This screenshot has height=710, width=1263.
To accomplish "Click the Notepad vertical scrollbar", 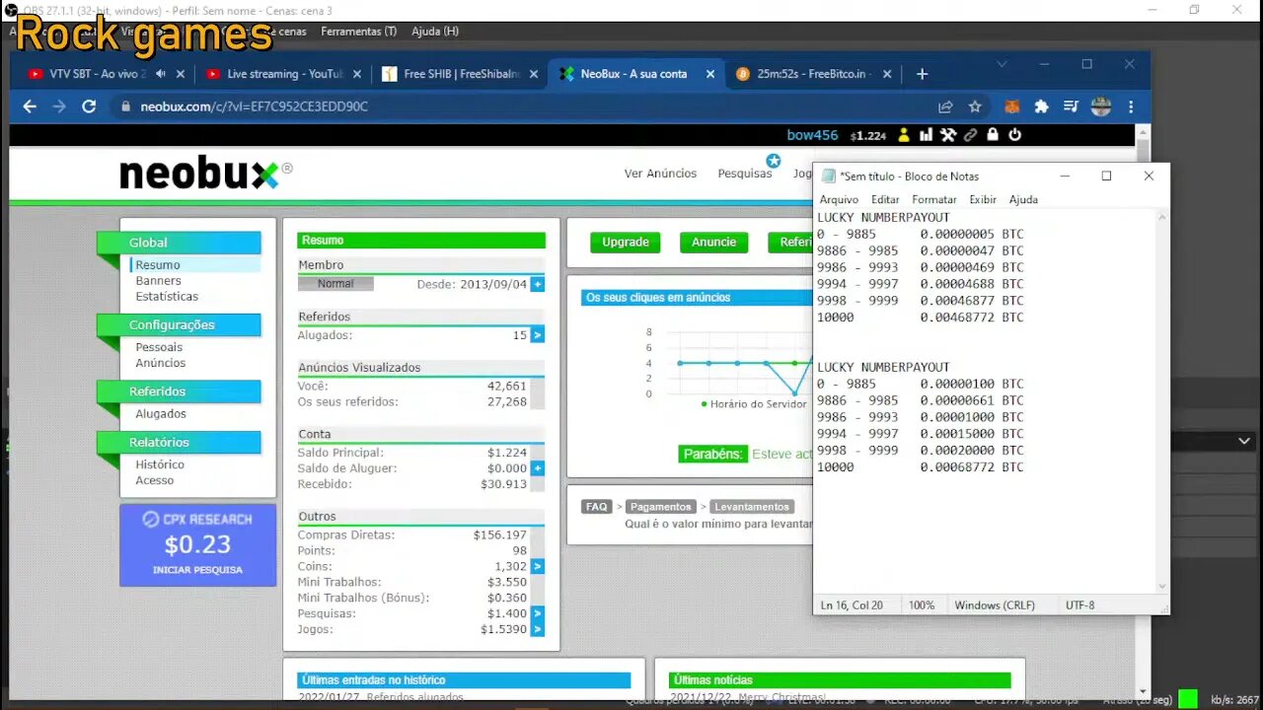I will pyautogui.click(x=1161, y=400).
